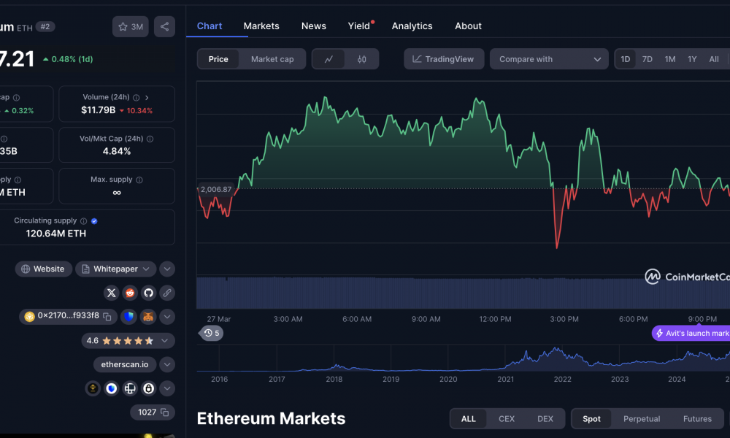Toggle market type to Perpetual
730x438 pixels.
click(x=641, y=418)
